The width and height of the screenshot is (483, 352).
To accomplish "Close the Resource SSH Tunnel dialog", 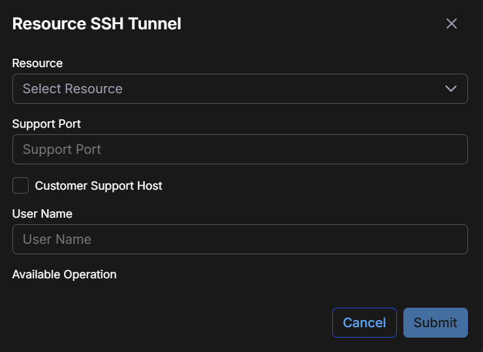I will tap(451, 24).
